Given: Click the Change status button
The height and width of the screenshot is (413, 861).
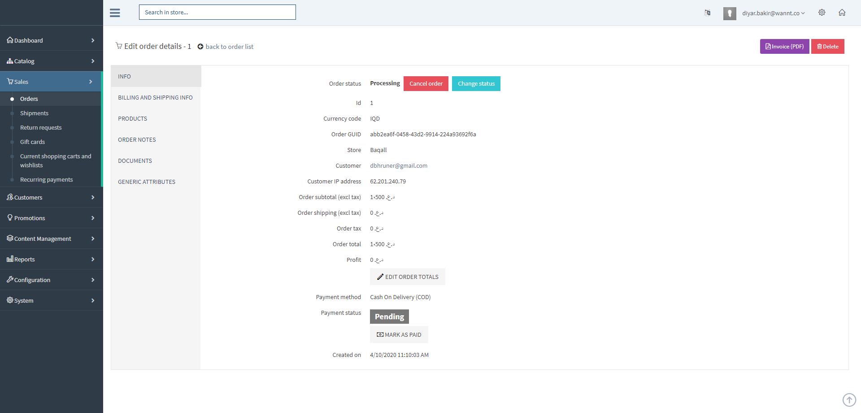Looking at the screenshot, I should pyautogui.click(x=476, y=84).
